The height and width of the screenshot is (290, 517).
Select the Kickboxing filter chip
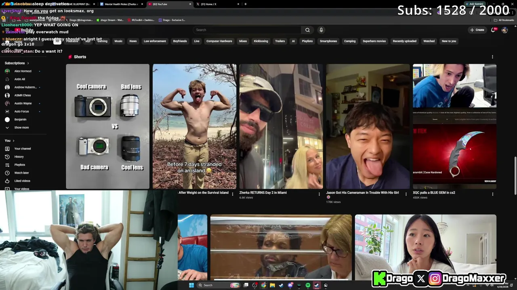(261, 41)
